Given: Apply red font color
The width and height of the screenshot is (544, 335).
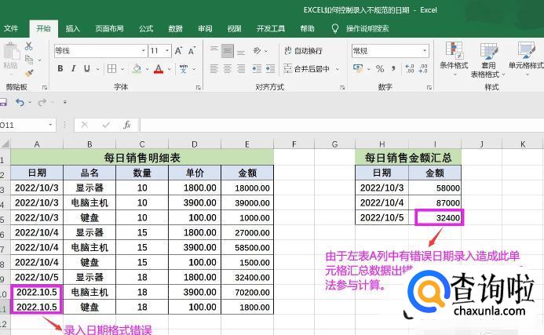Looking at the screenshot, I should 159,69.
